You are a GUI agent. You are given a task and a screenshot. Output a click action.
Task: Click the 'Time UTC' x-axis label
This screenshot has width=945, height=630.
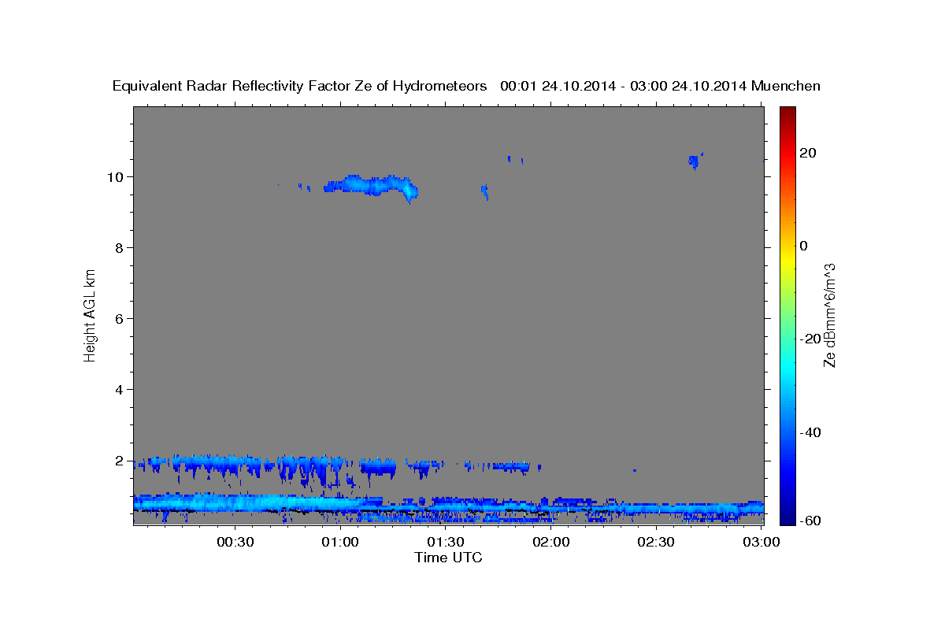tap(448, 558)
